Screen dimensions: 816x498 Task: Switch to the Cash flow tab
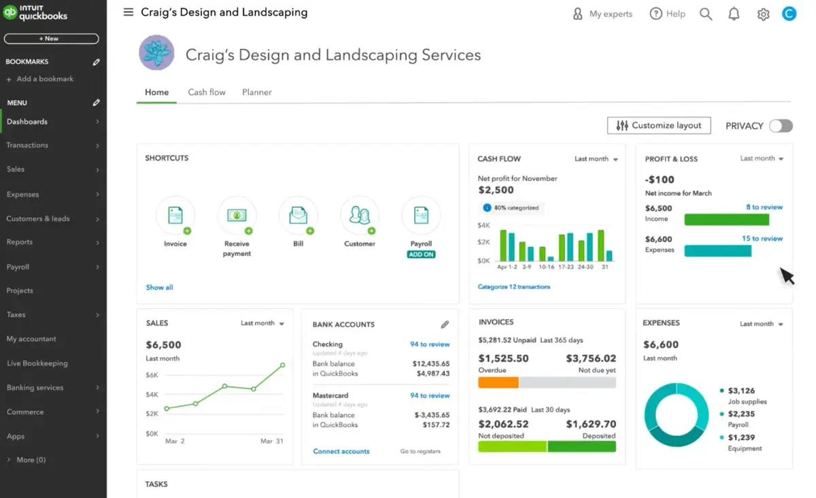(x=207, y=92)
